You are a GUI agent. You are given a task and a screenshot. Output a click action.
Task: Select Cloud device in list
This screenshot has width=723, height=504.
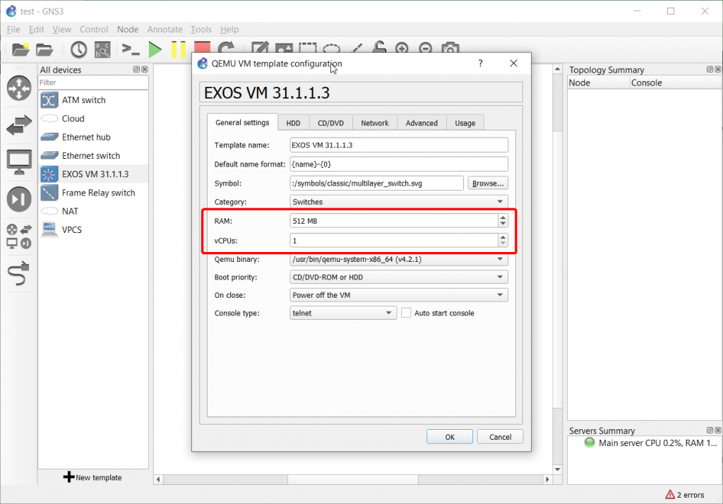[94, 119]
